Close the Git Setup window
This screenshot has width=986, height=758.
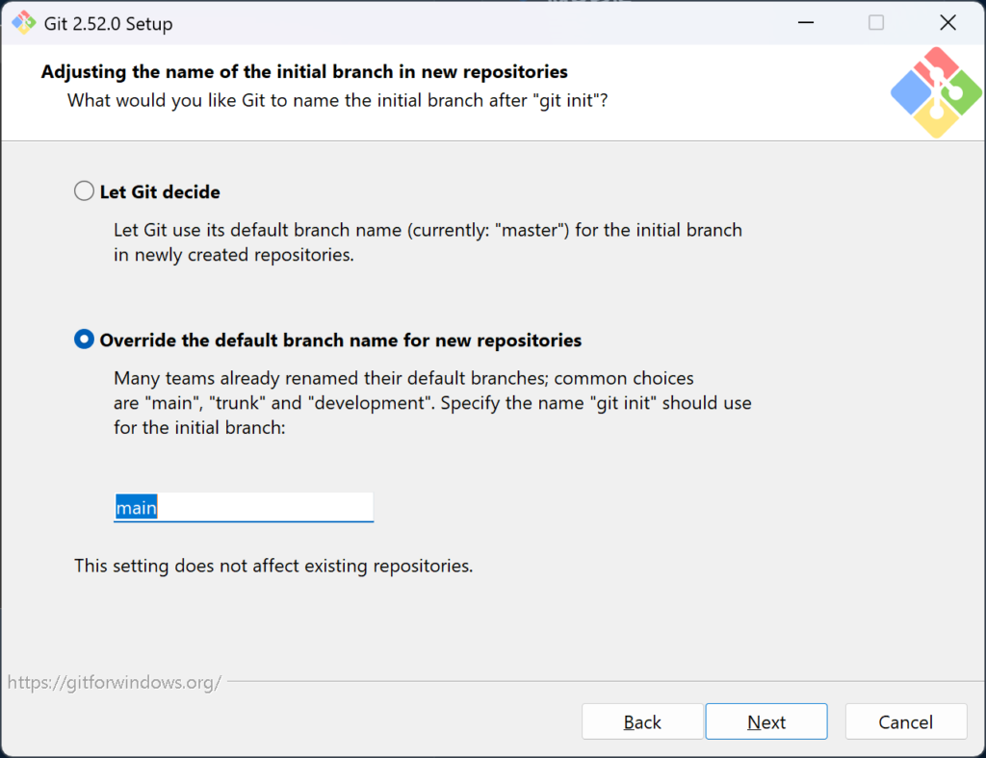click(x=947, y=23)
